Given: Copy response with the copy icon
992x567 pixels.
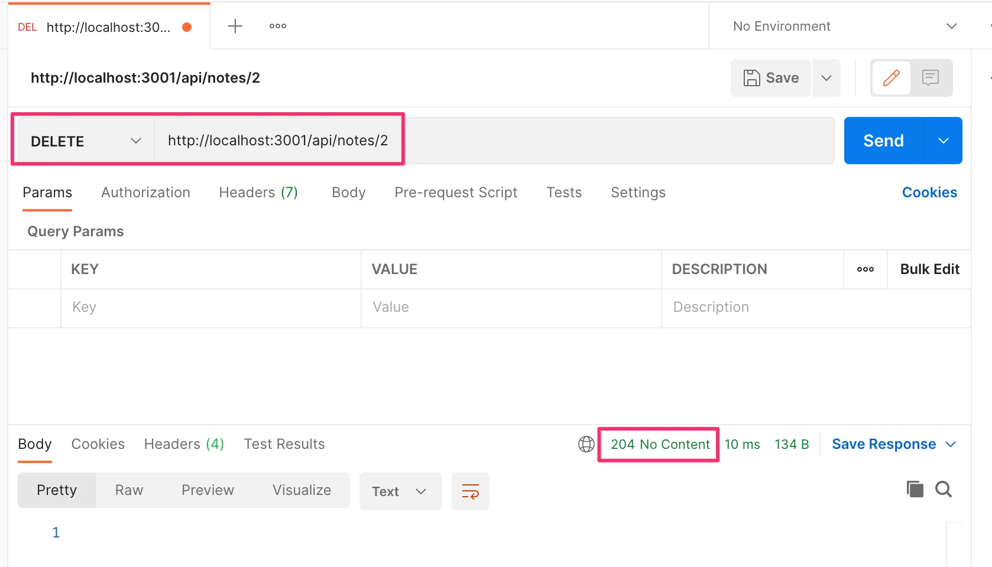Looking at the screenshot, I should click(915, 489).
